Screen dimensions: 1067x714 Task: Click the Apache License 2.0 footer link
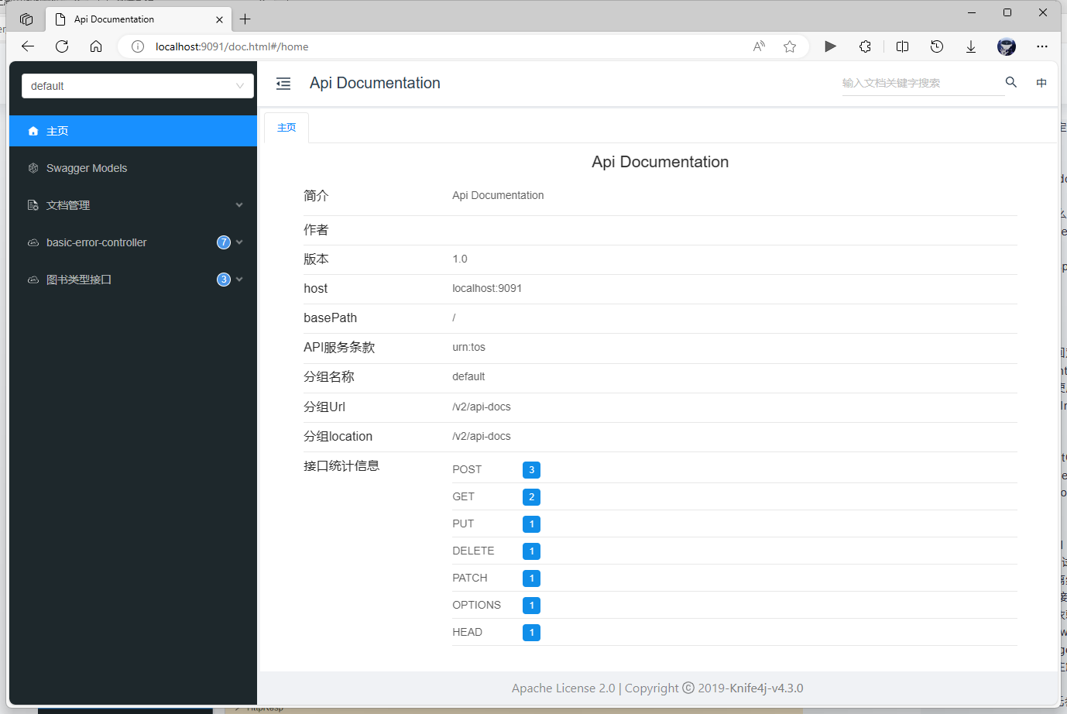tap(563, 688)
